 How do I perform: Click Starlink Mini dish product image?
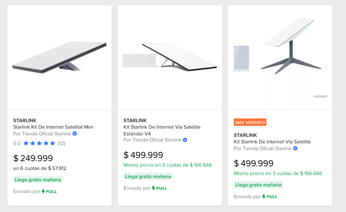(x=59, y=56)
